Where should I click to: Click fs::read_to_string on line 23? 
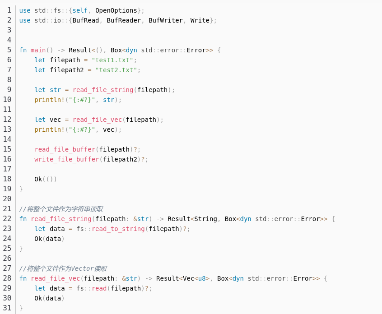[x=111, y=229]
